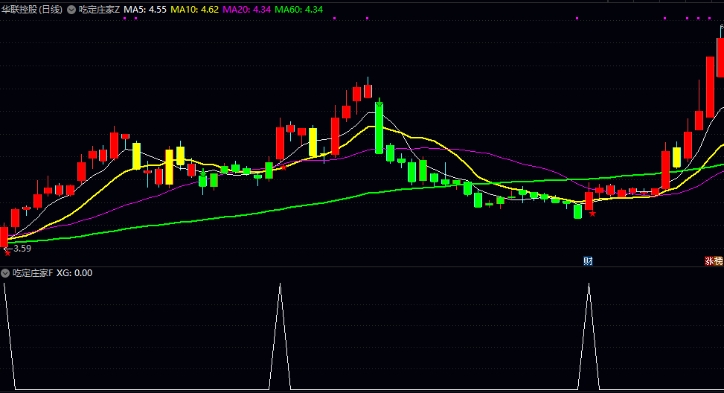Viewport: 724px width, 393px height.
Task: Open the dropdown chevron beside 吃定庄家Z
Action: tap(71, 10)
